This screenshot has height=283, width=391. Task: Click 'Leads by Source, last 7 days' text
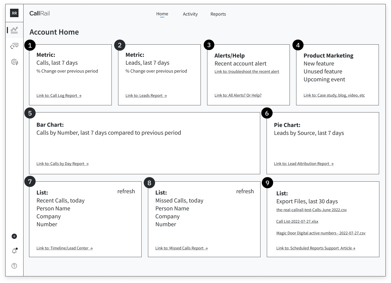pyautogui.click(x=309, y=133)
